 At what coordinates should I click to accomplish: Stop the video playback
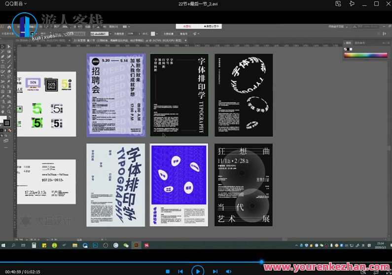(x=168, y=271)
